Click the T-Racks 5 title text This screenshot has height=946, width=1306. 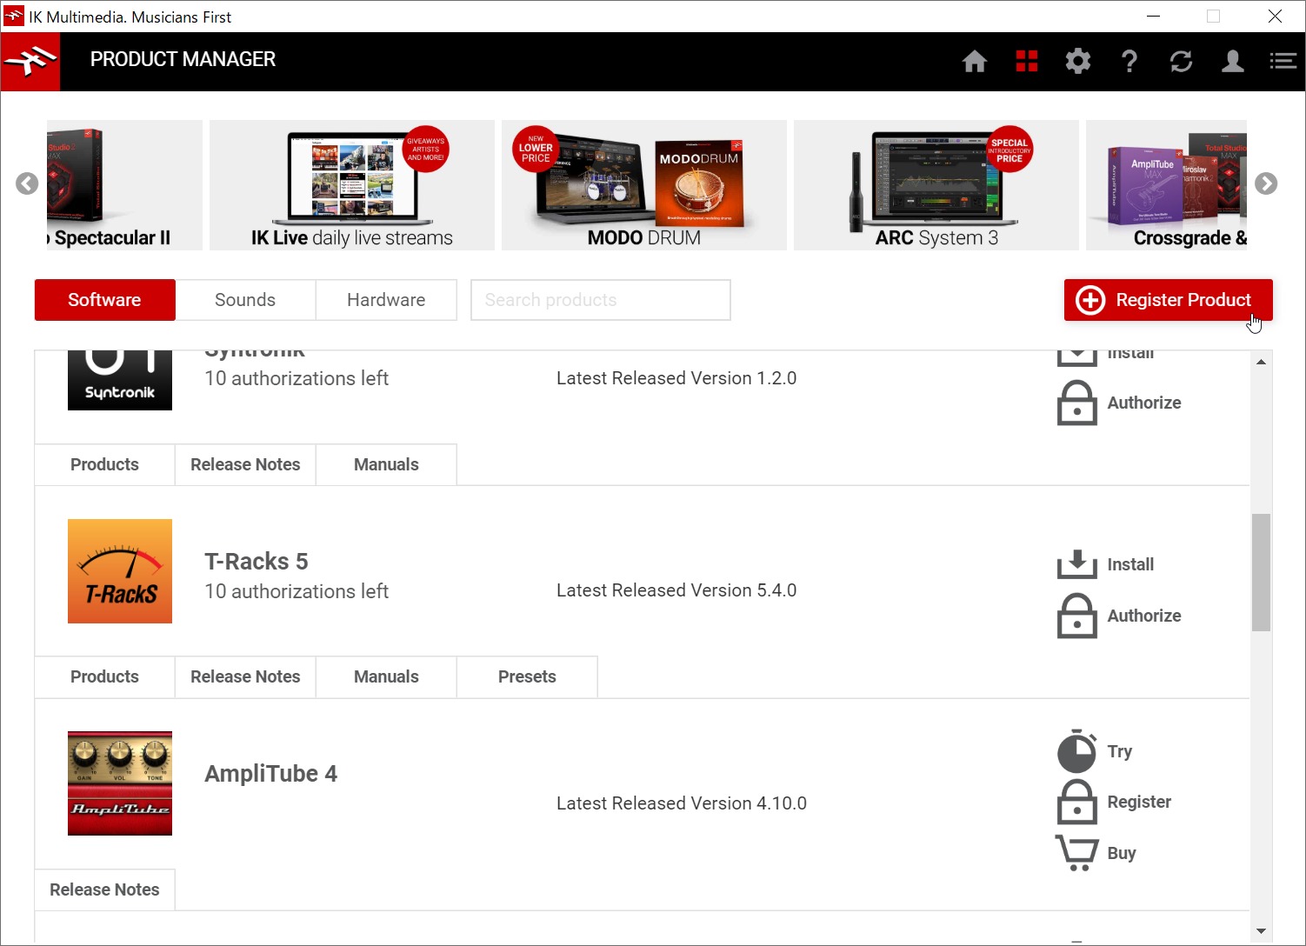257,562
